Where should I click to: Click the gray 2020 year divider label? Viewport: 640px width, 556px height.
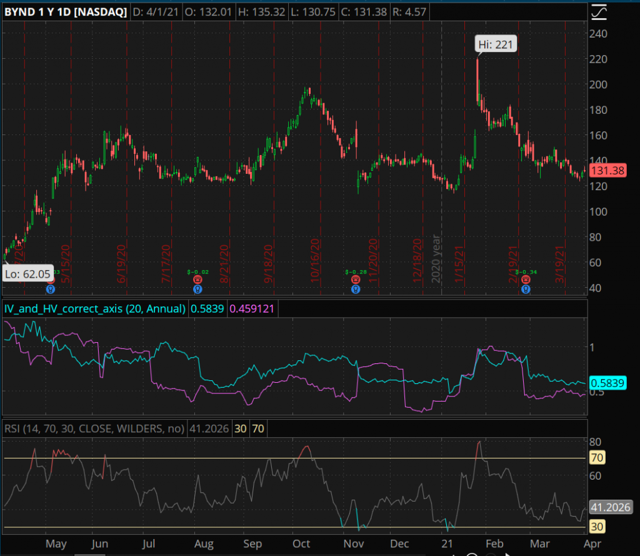(436, 259)
